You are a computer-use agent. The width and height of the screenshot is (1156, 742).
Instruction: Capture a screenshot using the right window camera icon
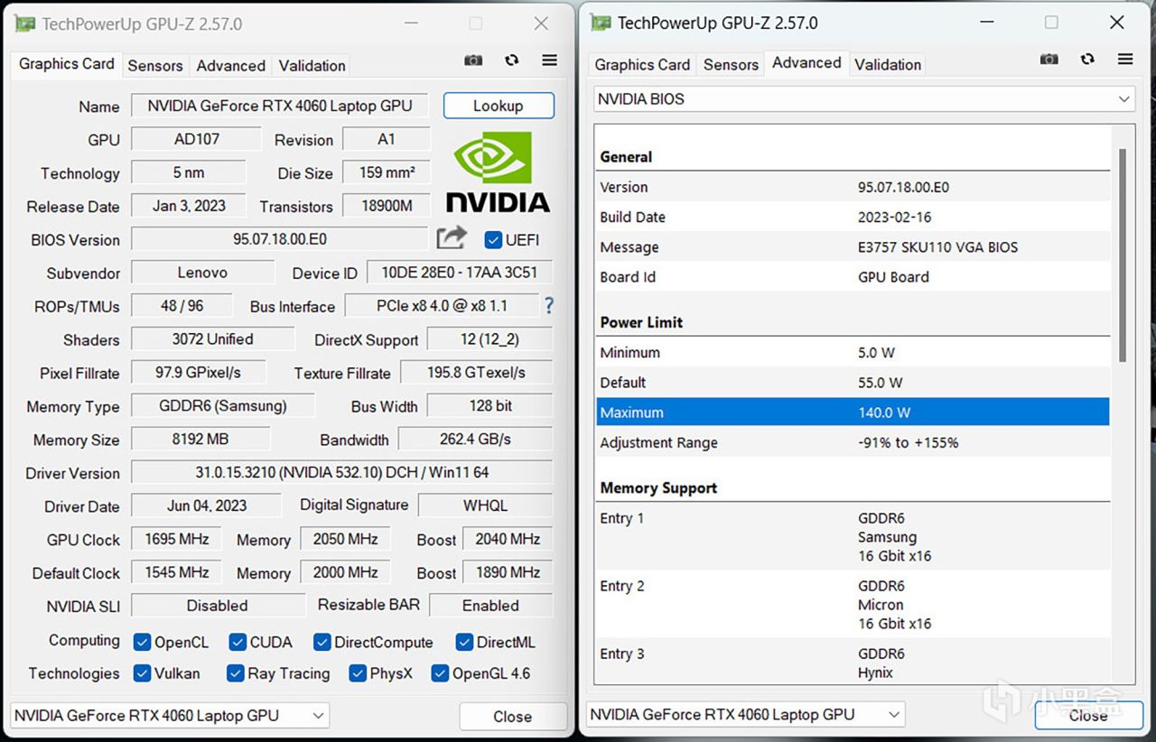pos(1049,60)
